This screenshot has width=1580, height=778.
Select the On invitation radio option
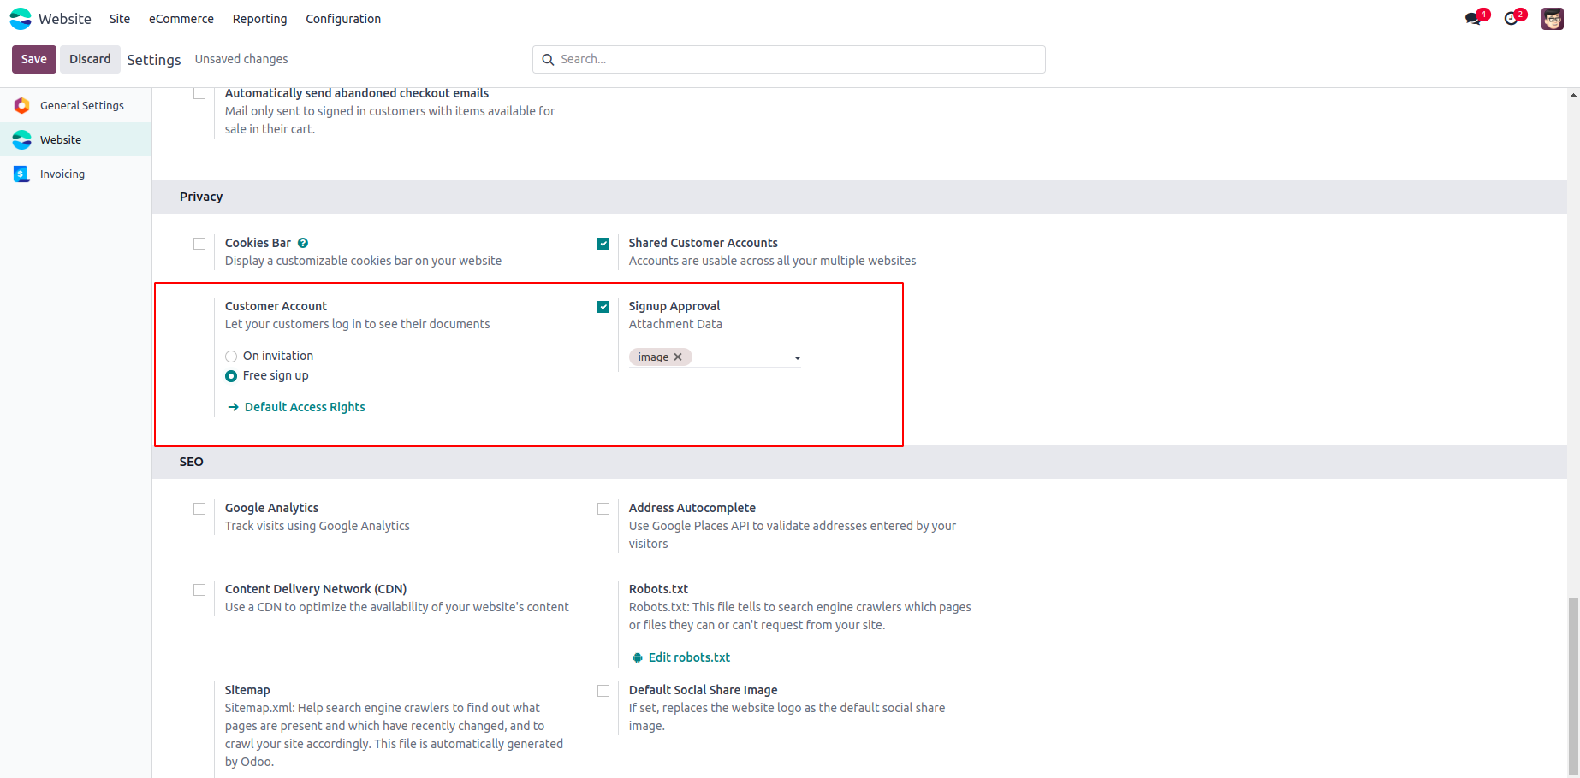coord(231,357)
